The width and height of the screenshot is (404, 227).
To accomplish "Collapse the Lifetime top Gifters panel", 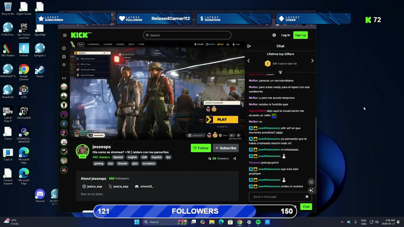I will click(x=280, y=73).
